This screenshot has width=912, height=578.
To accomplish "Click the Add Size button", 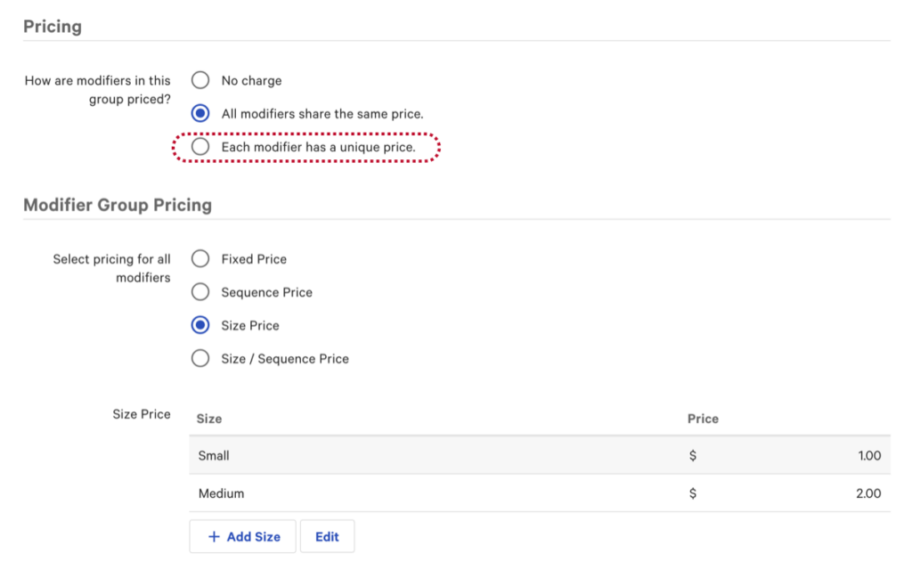I will click(x=242, y=536).
